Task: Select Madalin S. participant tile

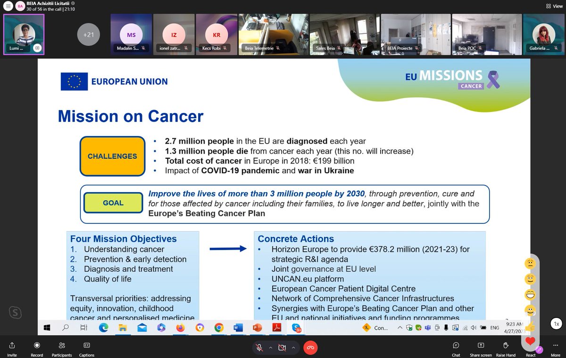Action: [x=132, y=34]
